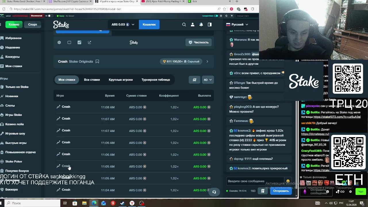This screenshot has width=368, height=207.
Task: Open the notifications bell icon
Action: click(201, 24)
